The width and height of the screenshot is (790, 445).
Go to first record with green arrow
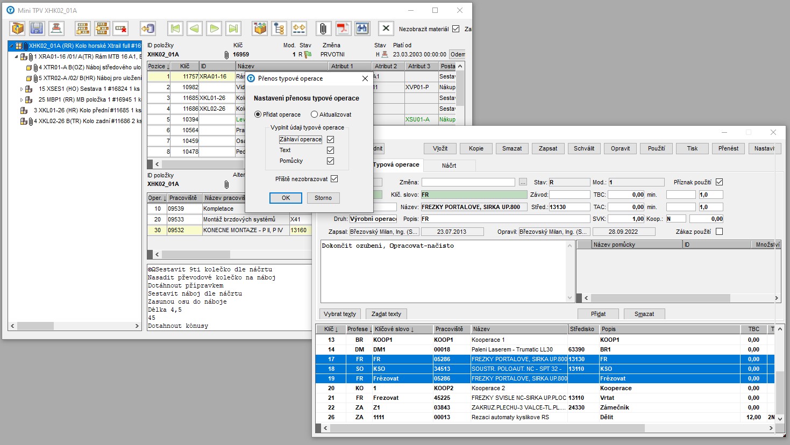point(175,28)
